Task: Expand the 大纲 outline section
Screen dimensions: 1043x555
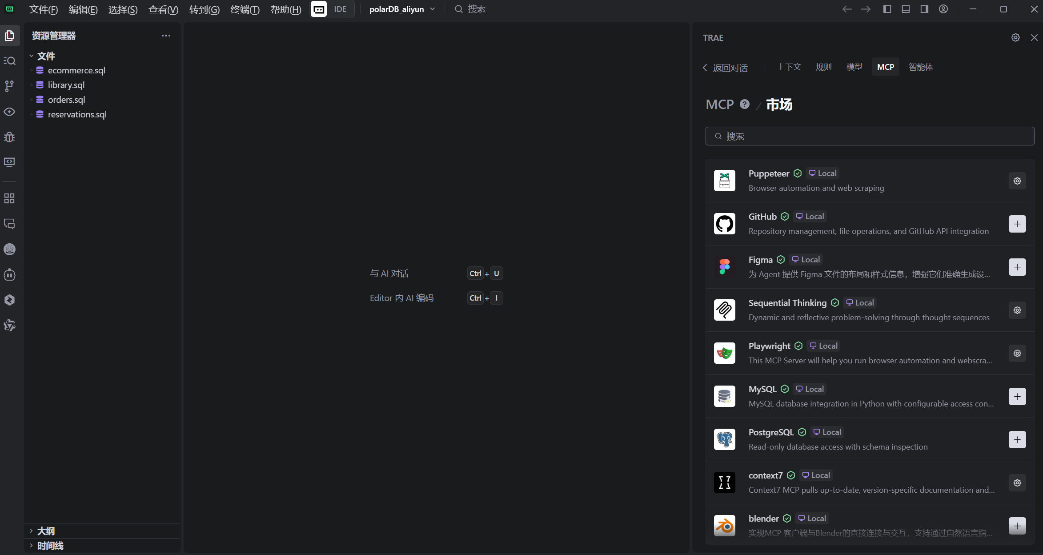Action: point(46,531)
